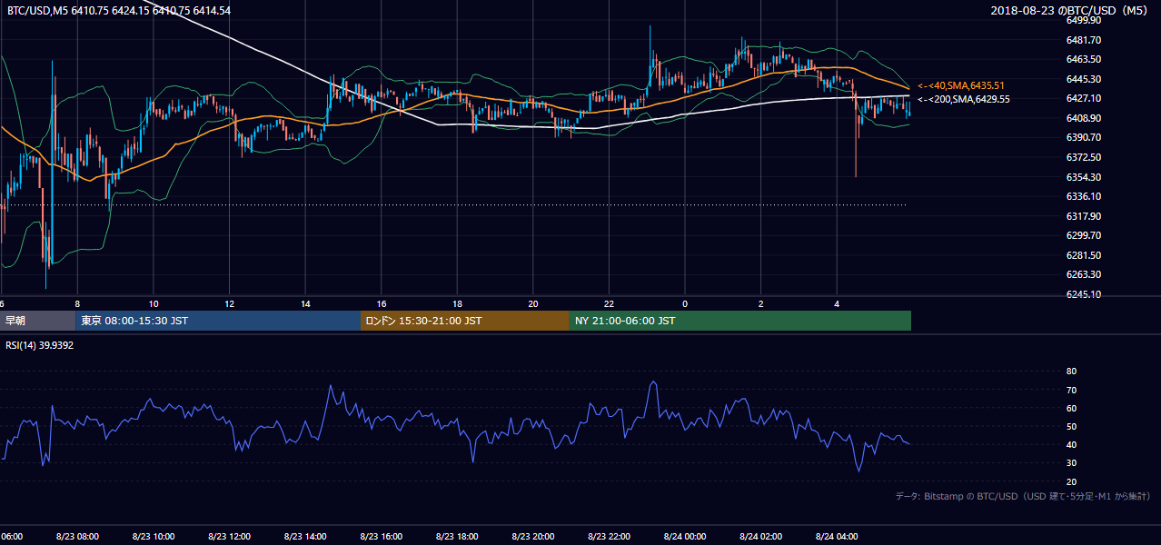Select the 6354.30 price axis label
Viewport: 1161px width, 545px height.
pos(1083,177)
